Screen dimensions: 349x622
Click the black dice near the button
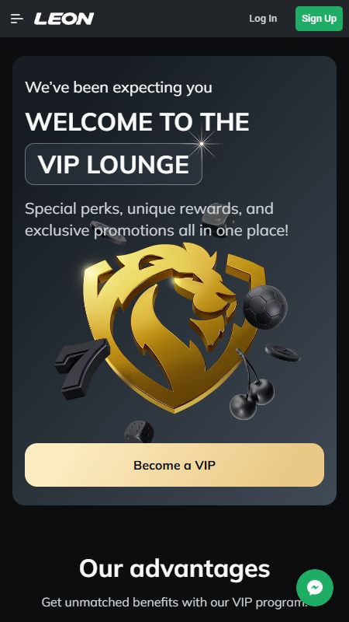pyautogui.click(x=139, y=432)
